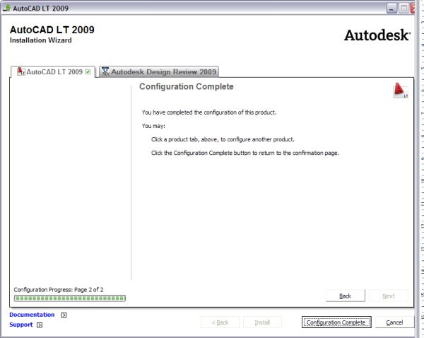Screen dimensions: 424x338
Task: Click the disabled Next button
Action: pos(389,296)
